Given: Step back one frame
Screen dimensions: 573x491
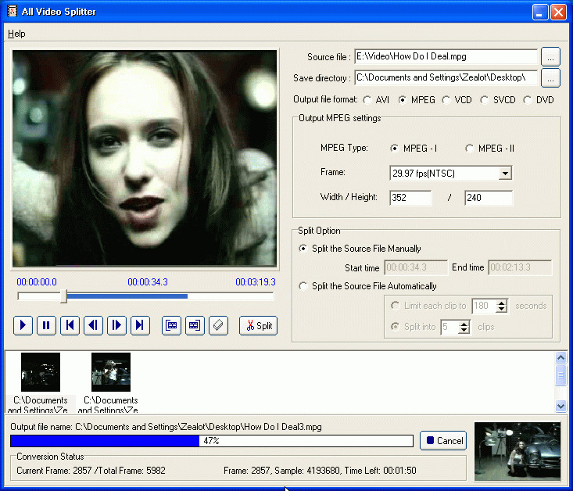Looking at the screenshot, I should 93,325.
